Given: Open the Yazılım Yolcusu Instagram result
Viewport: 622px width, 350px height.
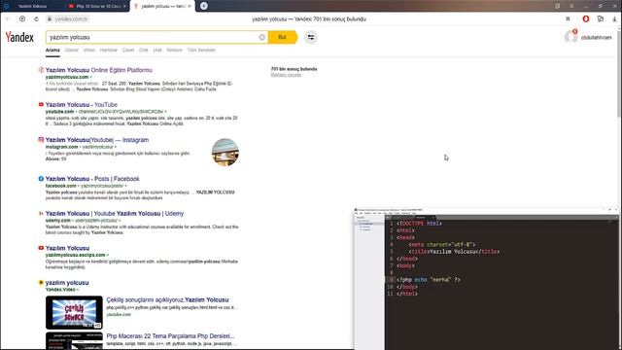Looking at the screenshot, I should pyautogui.click(x=97, y=140).
